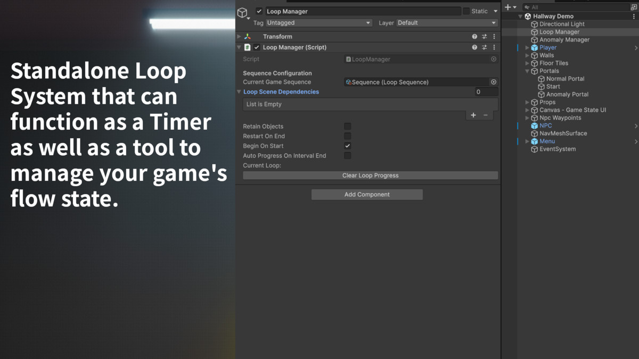
Task: Open presets for the Transform component
Action: (485, 37)
